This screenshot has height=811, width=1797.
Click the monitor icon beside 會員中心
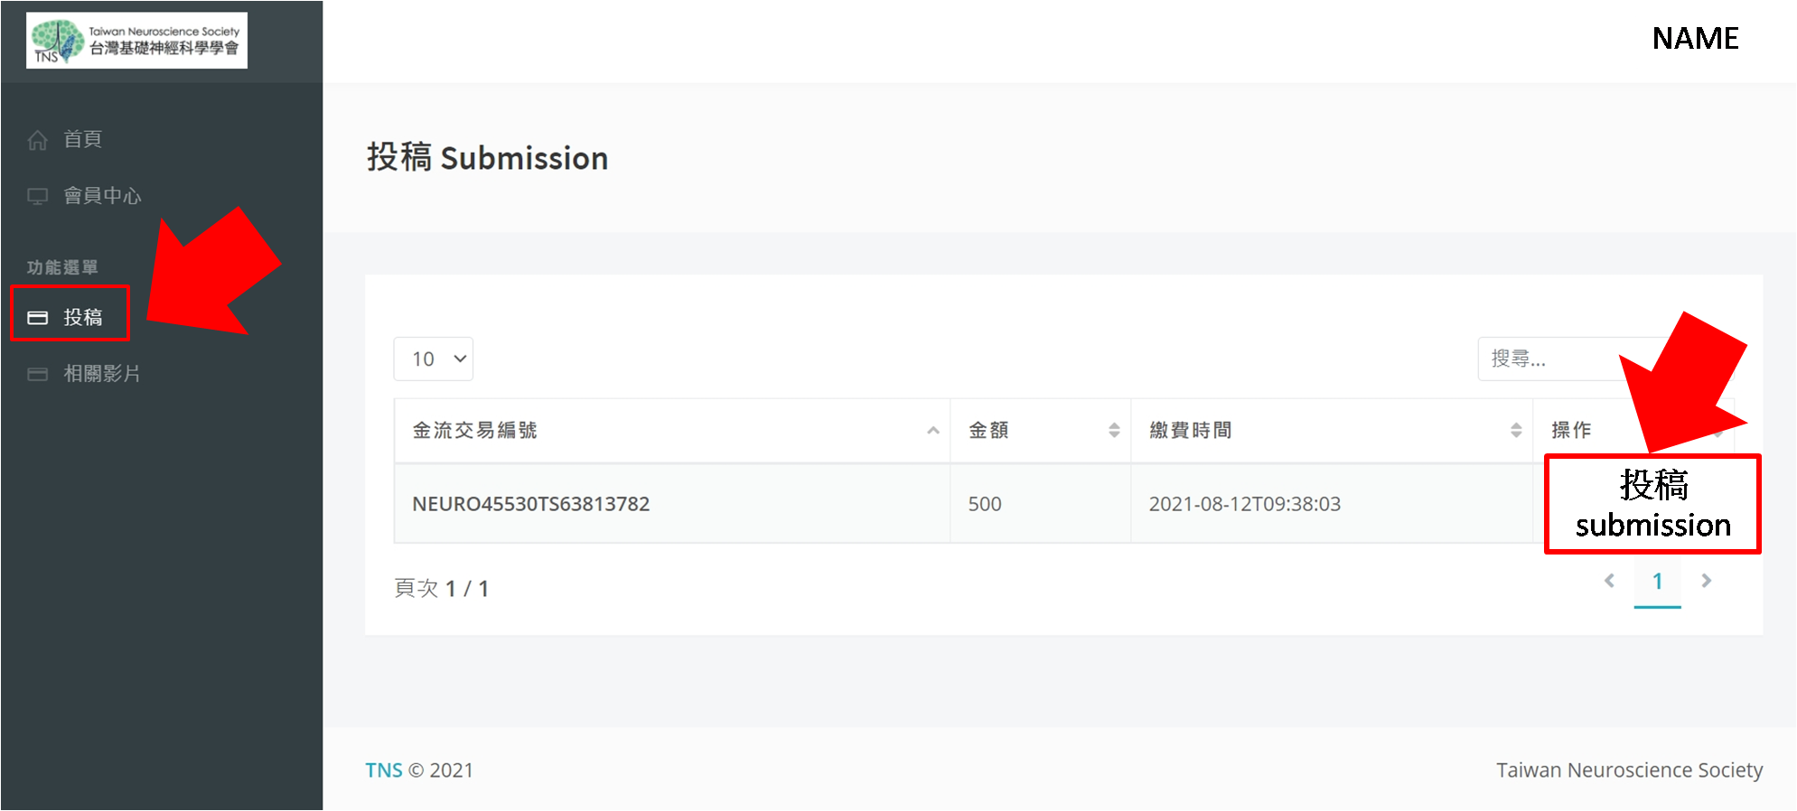(38, 197)
